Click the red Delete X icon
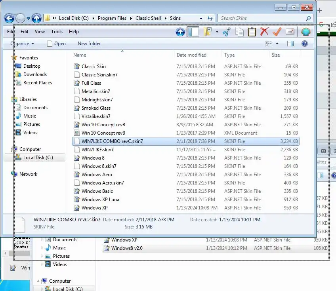Screen dimensions: 336x291 (x=264, y=32)
